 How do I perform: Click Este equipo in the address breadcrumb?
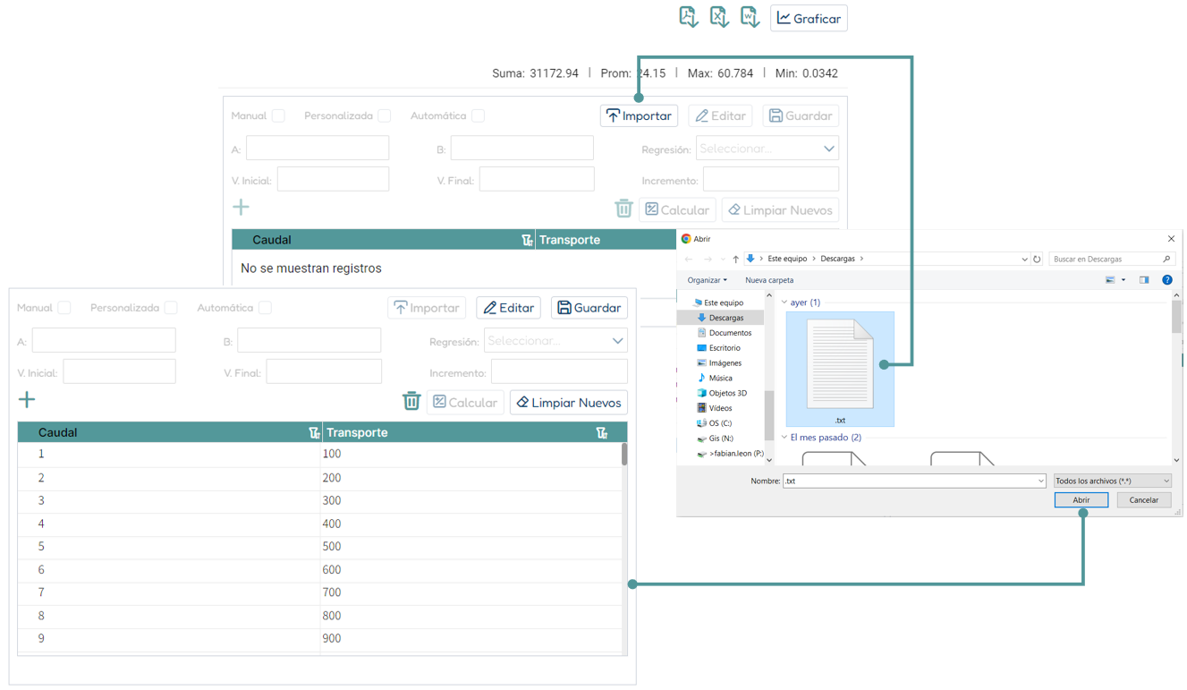pos(787,259)
